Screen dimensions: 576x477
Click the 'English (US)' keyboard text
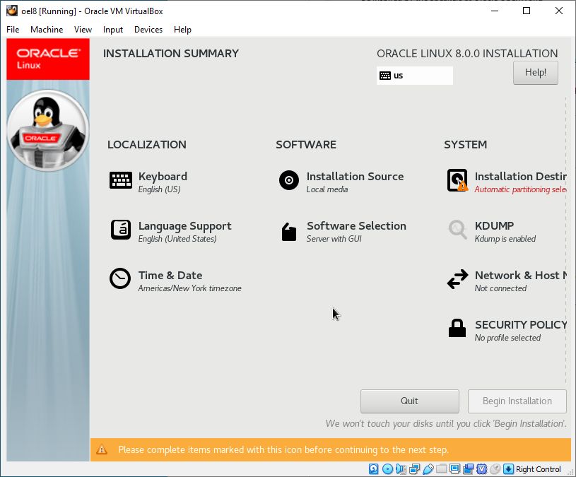coord(160,189)
